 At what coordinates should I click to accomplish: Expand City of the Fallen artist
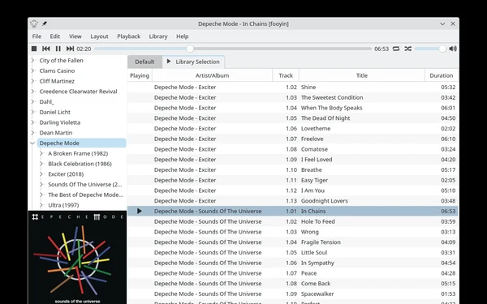coord(32,61)
